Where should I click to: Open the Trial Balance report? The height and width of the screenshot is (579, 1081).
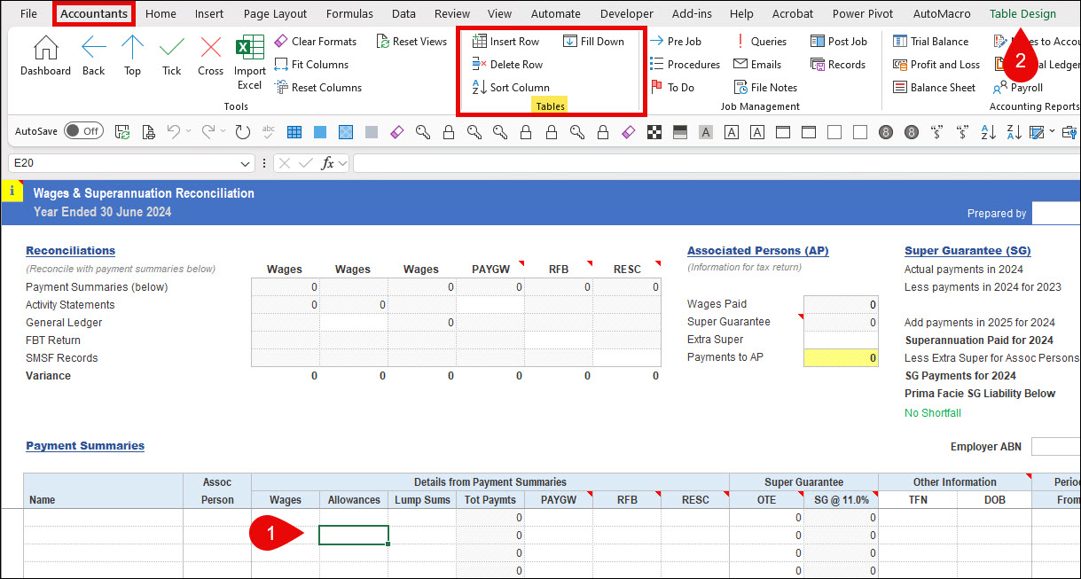click(x=930, y=42)
